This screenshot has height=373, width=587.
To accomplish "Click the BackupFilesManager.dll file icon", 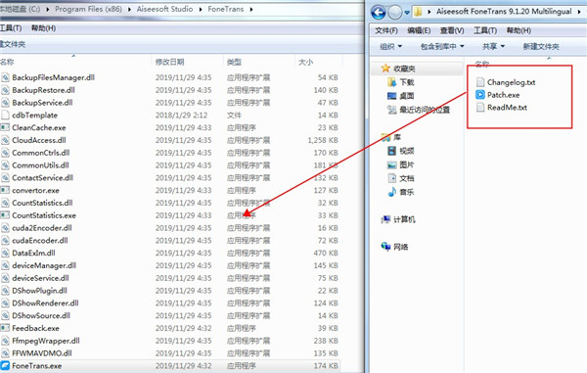I will click(x=5, y=77).
